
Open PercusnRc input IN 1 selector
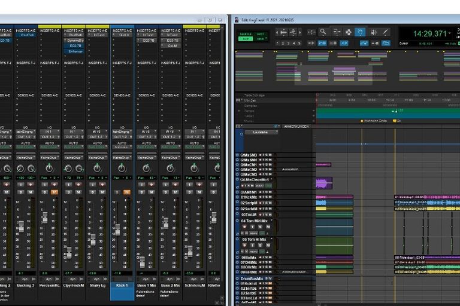click(x=49, y=131)
